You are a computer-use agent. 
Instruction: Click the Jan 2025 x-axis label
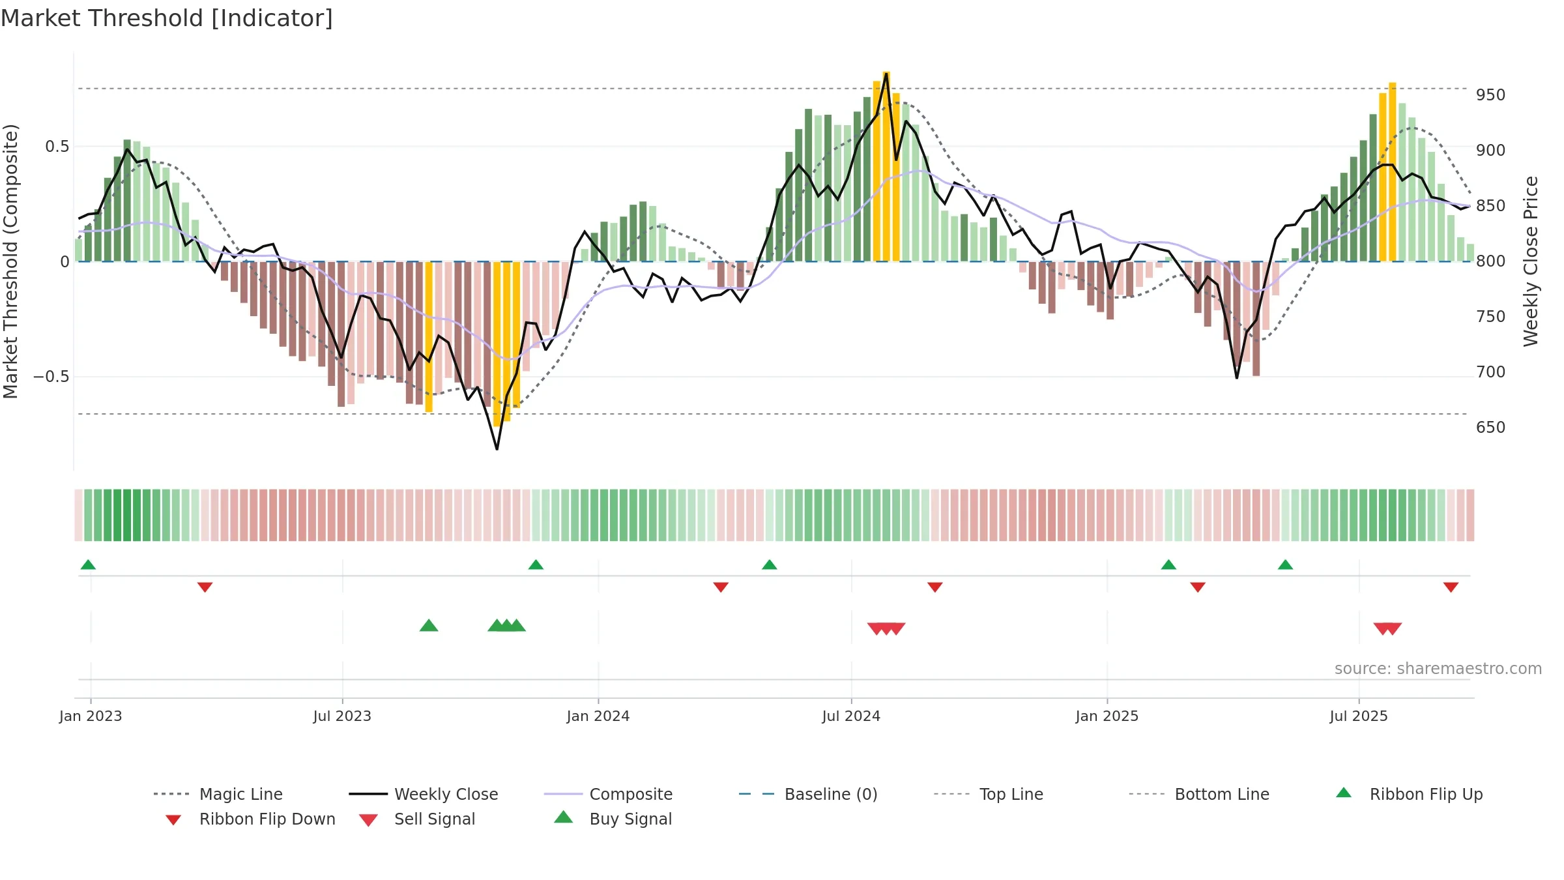tap(1107, 716)
